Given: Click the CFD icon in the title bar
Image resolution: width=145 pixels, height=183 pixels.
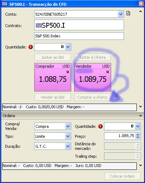Looking at the screenshot, I should (x=5, y=4).
